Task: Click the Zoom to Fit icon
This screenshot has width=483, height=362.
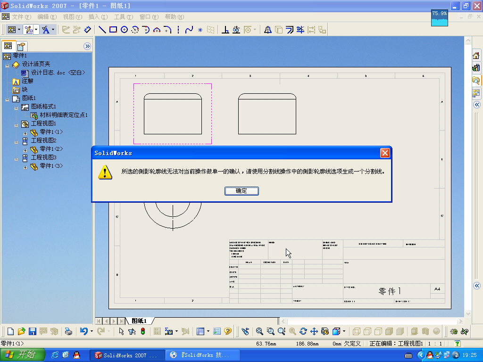Action: pos(259,331)
